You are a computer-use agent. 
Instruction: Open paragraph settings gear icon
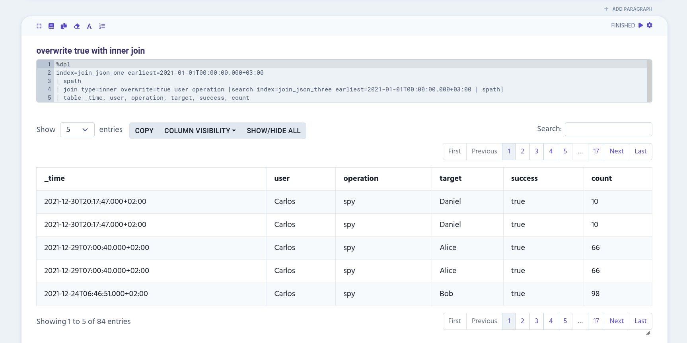pyautogui.click(x=650, y=25)
